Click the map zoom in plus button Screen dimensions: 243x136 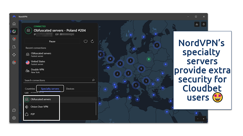pyautogui.click(x=204, y=119)
